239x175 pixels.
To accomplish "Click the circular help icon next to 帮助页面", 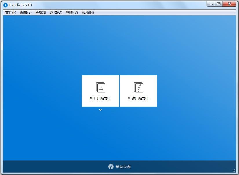I will pyautogui.click(x=111, y=167).
